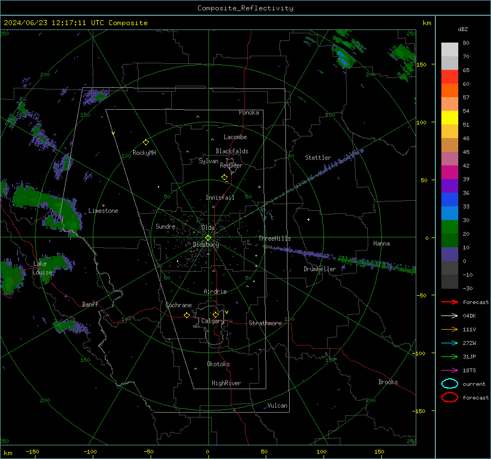The height and width of the screenshot is (459, 491).
Task: Click the Stettler city label
Action: [x=318, y=158]
